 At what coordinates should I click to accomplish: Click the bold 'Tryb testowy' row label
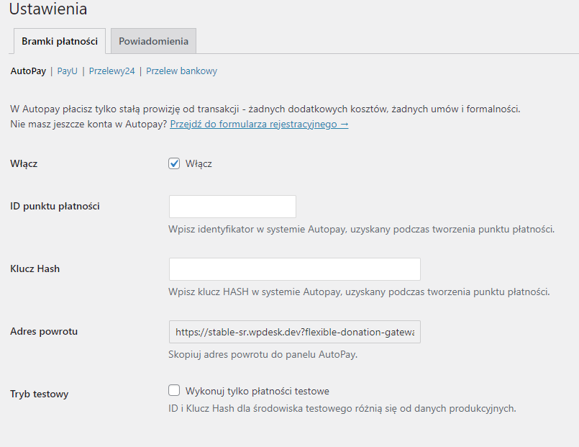40,394
